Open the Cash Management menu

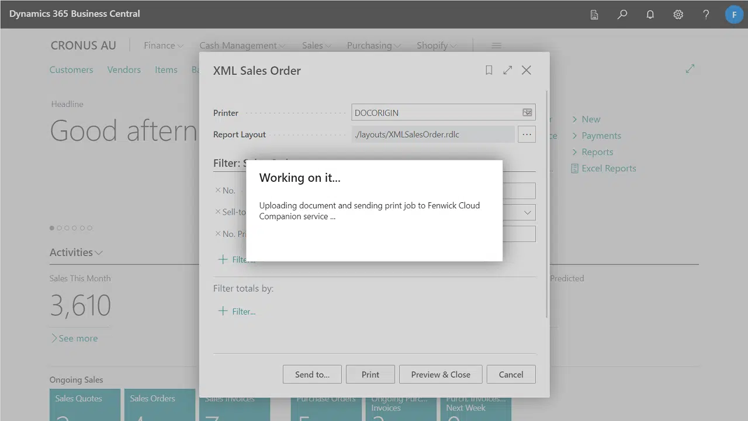[238, 45]
